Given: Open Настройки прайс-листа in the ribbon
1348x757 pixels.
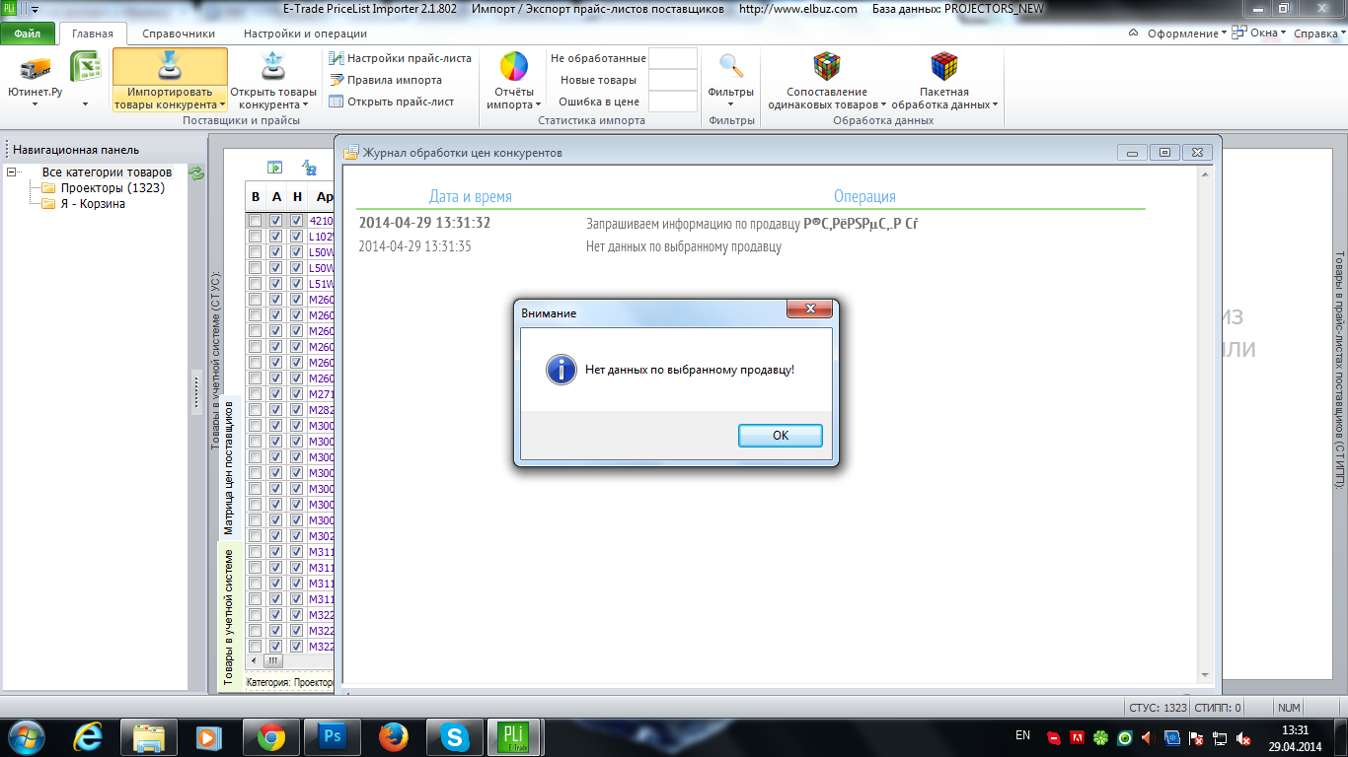Looking at the screenshot, I should [x=401, y=58].
